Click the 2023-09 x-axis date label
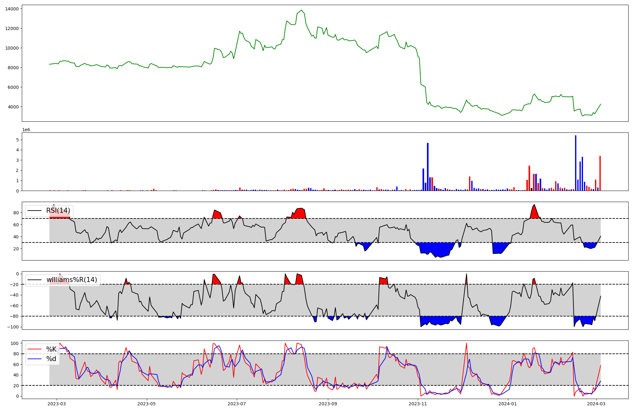The image size is (633, 411). point(328,404)
